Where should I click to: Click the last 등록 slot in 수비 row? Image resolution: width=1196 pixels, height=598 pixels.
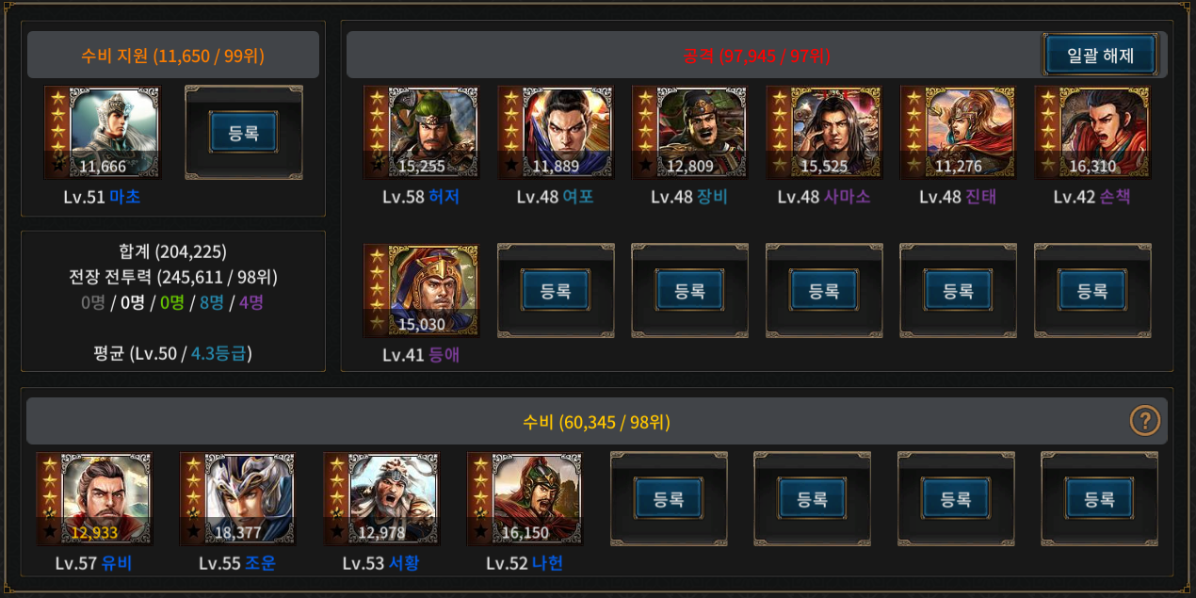tap(1099, 498)
